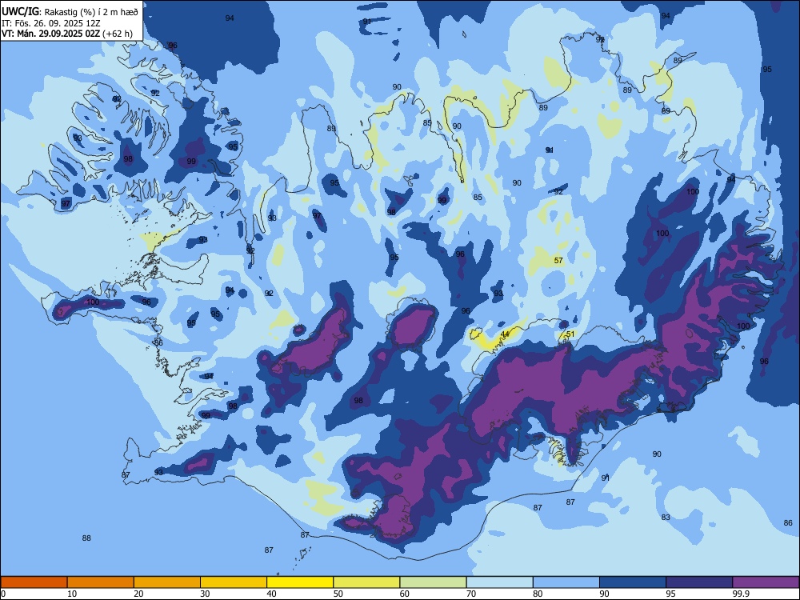
Task: Click the title text "Rakastig (%) í 2 m hæð"
Action: pos(91,12)
